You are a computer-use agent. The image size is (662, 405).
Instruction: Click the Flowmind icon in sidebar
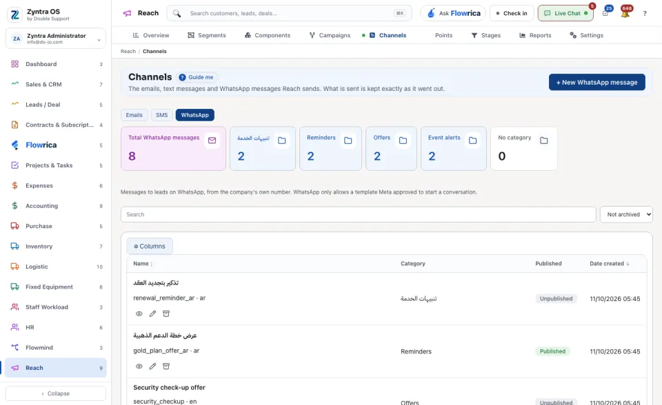tap(14, 348)
